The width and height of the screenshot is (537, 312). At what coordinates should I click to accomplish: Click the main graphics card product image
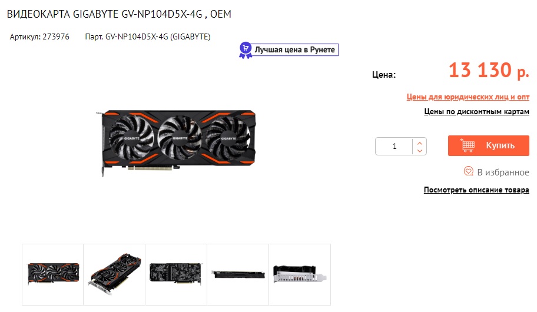175,142
